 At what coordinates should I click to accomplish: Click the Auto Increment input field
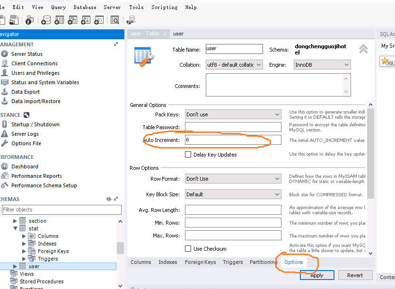click(233, 140)
